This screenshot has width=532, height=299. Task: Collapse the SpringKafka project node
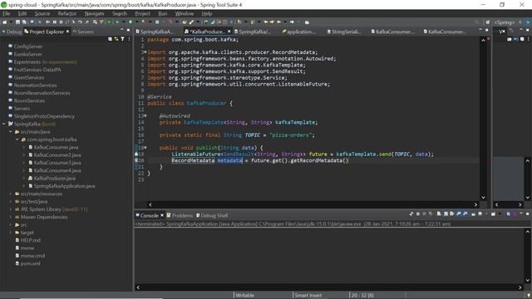4,124
